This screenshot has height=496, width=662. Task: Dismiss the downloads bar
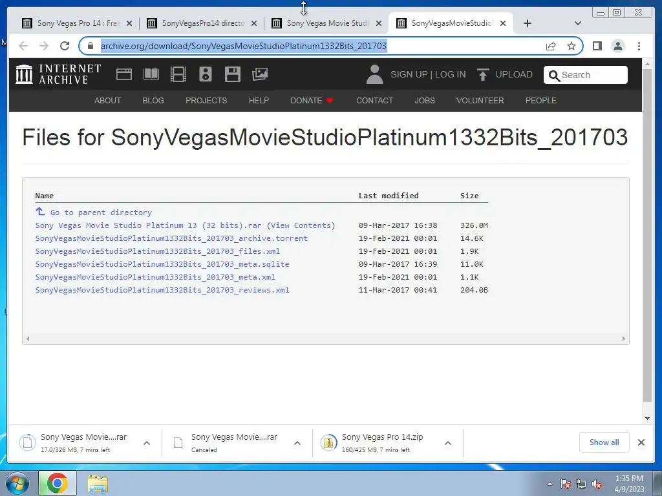click(641, 442)
